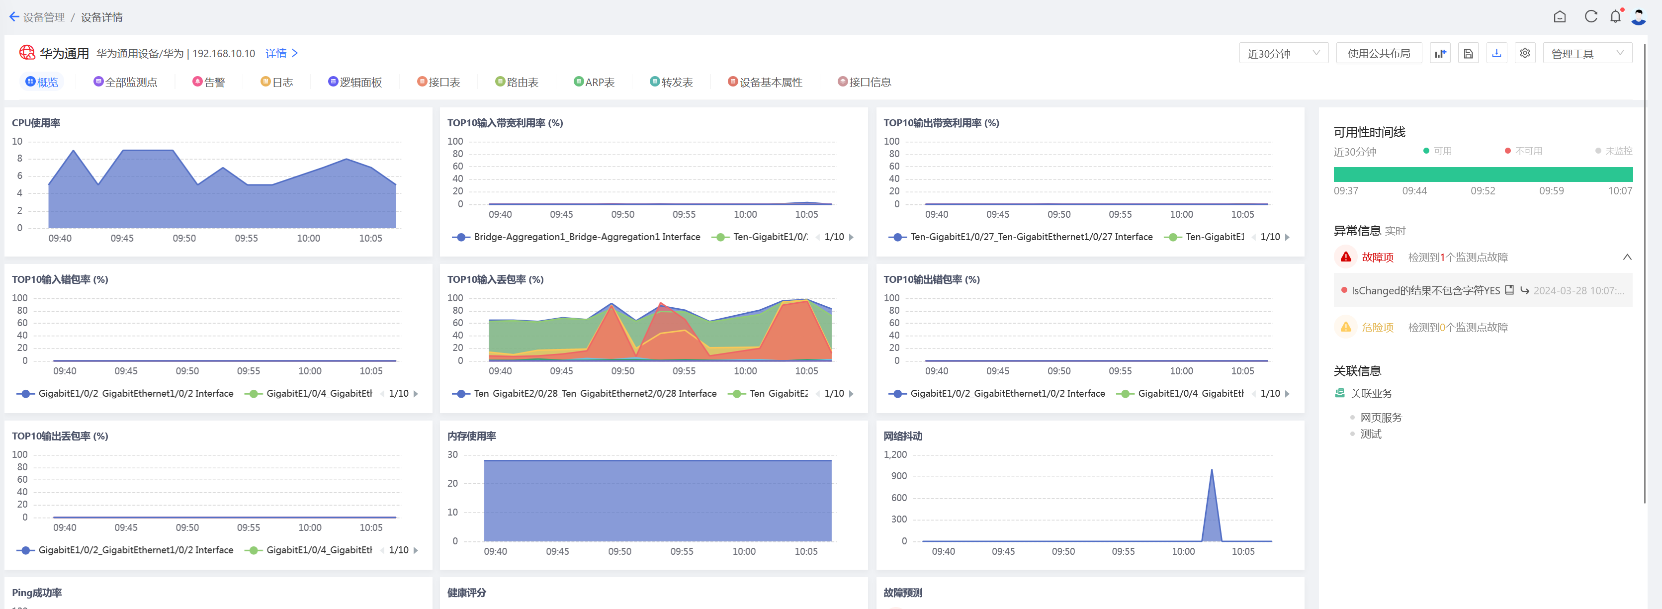The height and width of the screenshot is (609, 1662).
Task: Collapse the 故障项 section chevron
Action: 1627,258
